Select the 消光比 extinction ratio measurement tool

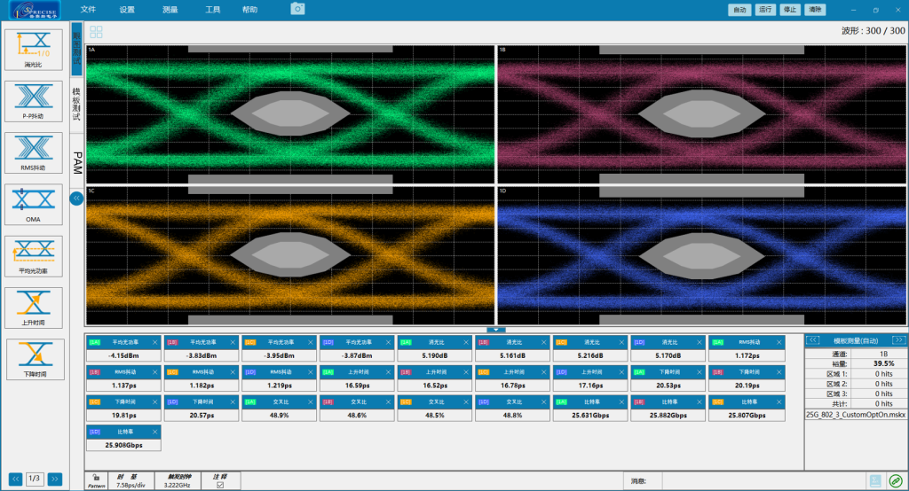click(x=34, y=49)
